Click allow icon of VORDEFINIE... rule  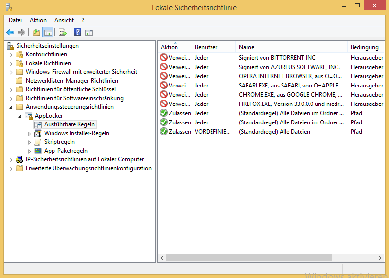pyautogui.click(x=164, y=131)
